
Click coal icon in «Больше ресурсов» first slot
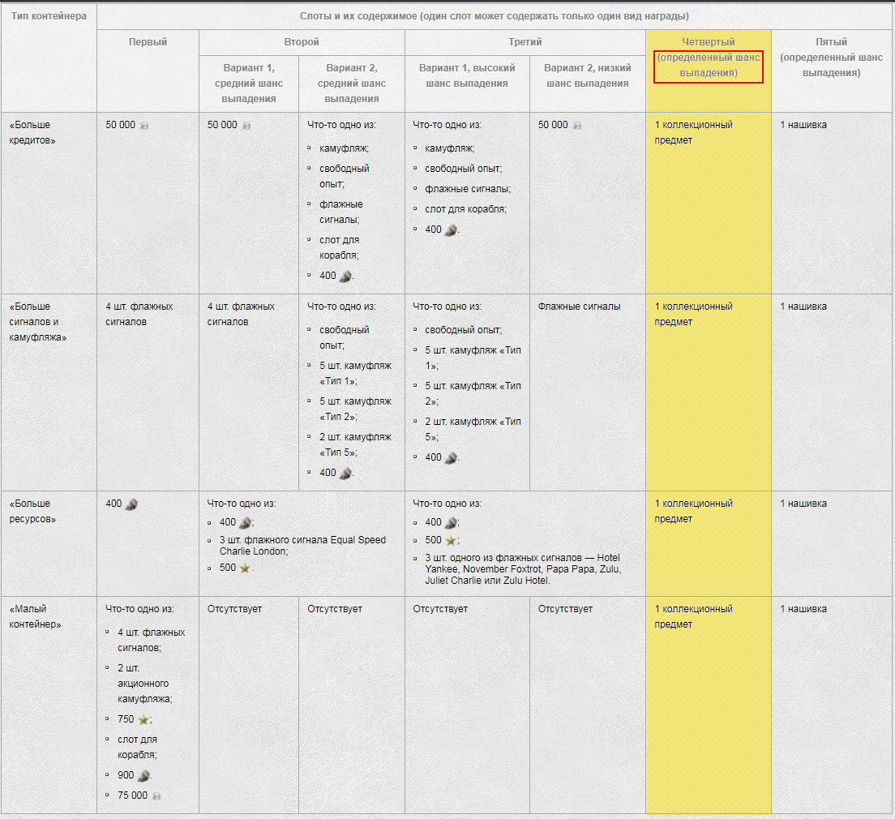click(x=131, y=504)
